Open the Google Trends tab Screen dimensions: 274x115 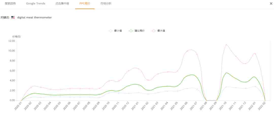(36, 4)
